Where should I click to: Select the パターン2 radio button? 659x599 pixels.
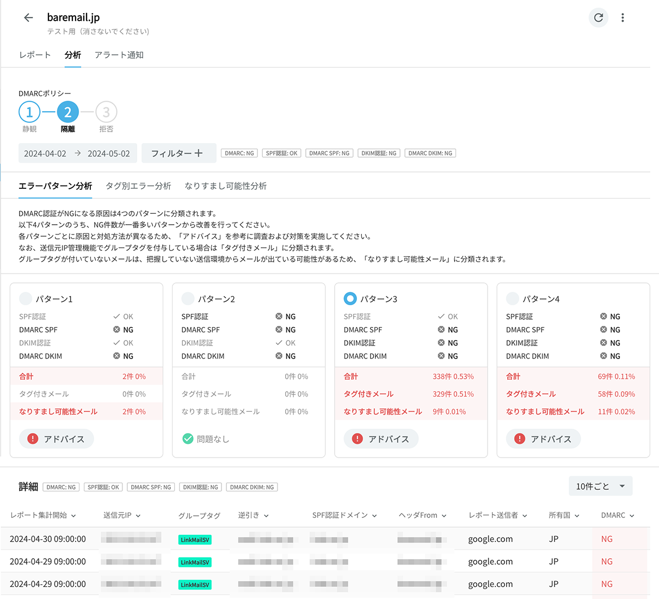coord(188,299)
